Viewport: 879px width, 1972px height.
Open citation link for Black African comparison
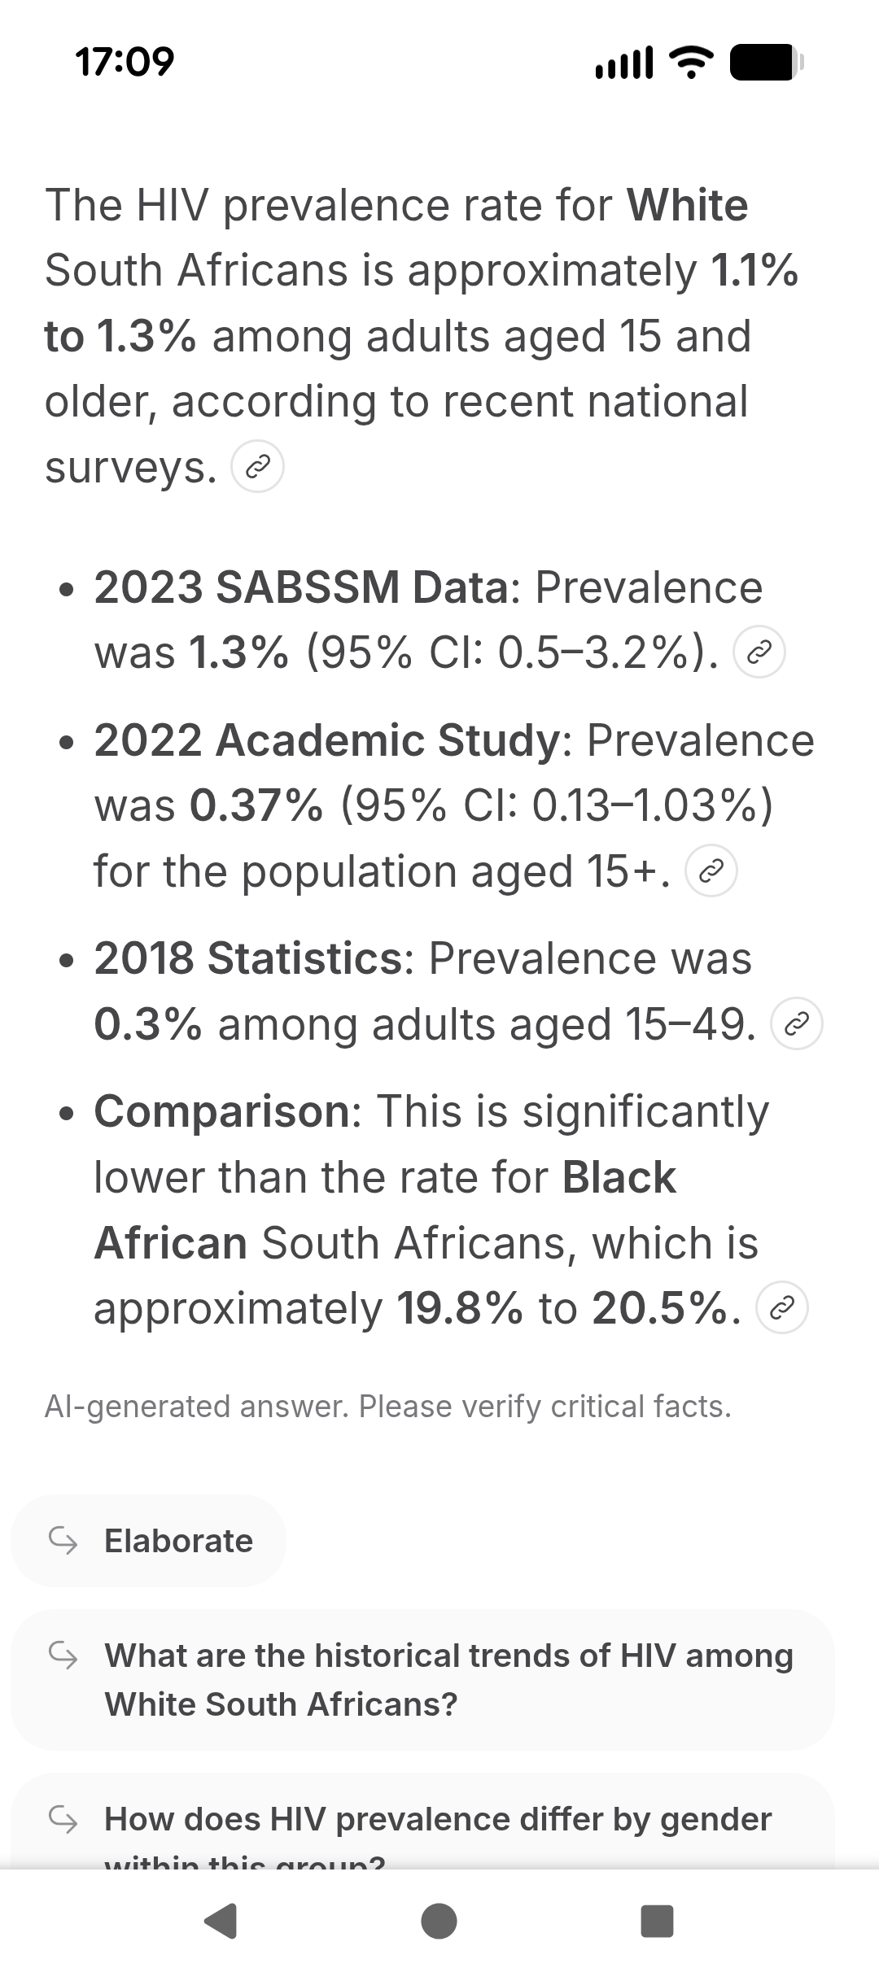(782, 1308)
